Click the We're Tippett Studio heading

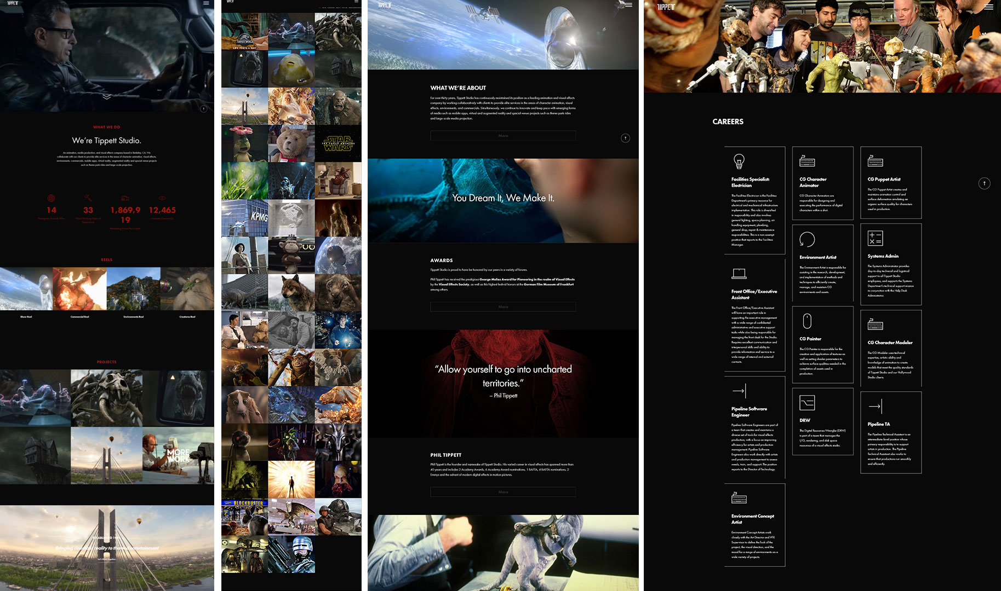107,141
